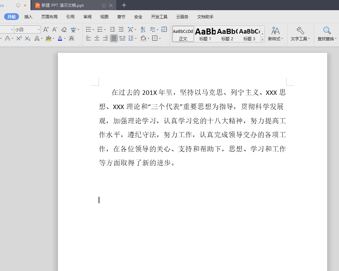Screen dimensions: 339x271
Task: Apply the 标题 1 style
Action: [x=205, y=34]
